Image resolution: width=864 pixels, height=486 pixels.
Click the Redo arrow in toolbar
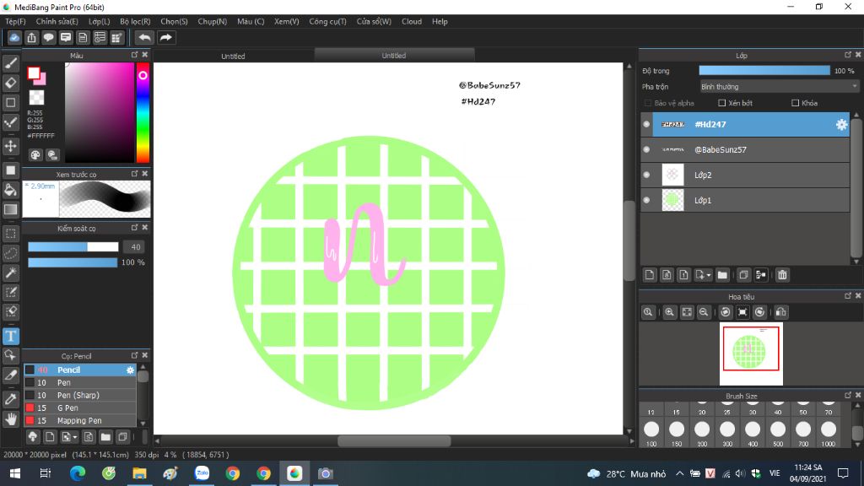[x=165, y=37]
